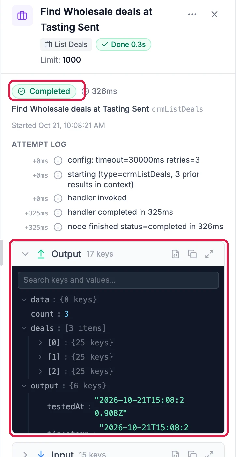
Task: Click the count value 3
Action: (66, 314)
